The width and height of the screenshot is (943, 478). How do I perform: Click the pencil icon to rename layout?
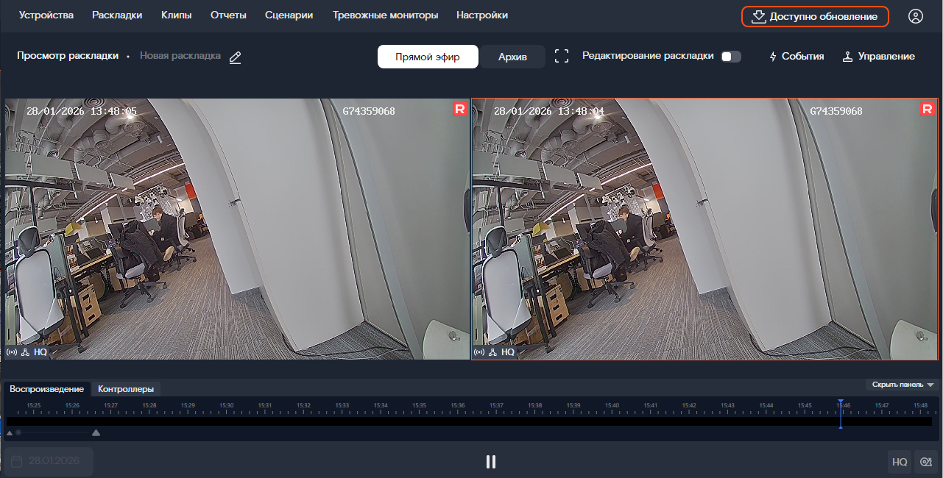[x=235, y=57]
